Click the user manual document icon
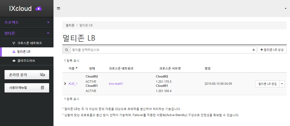This screenshot has width=290, height=126. click(42, 88)
